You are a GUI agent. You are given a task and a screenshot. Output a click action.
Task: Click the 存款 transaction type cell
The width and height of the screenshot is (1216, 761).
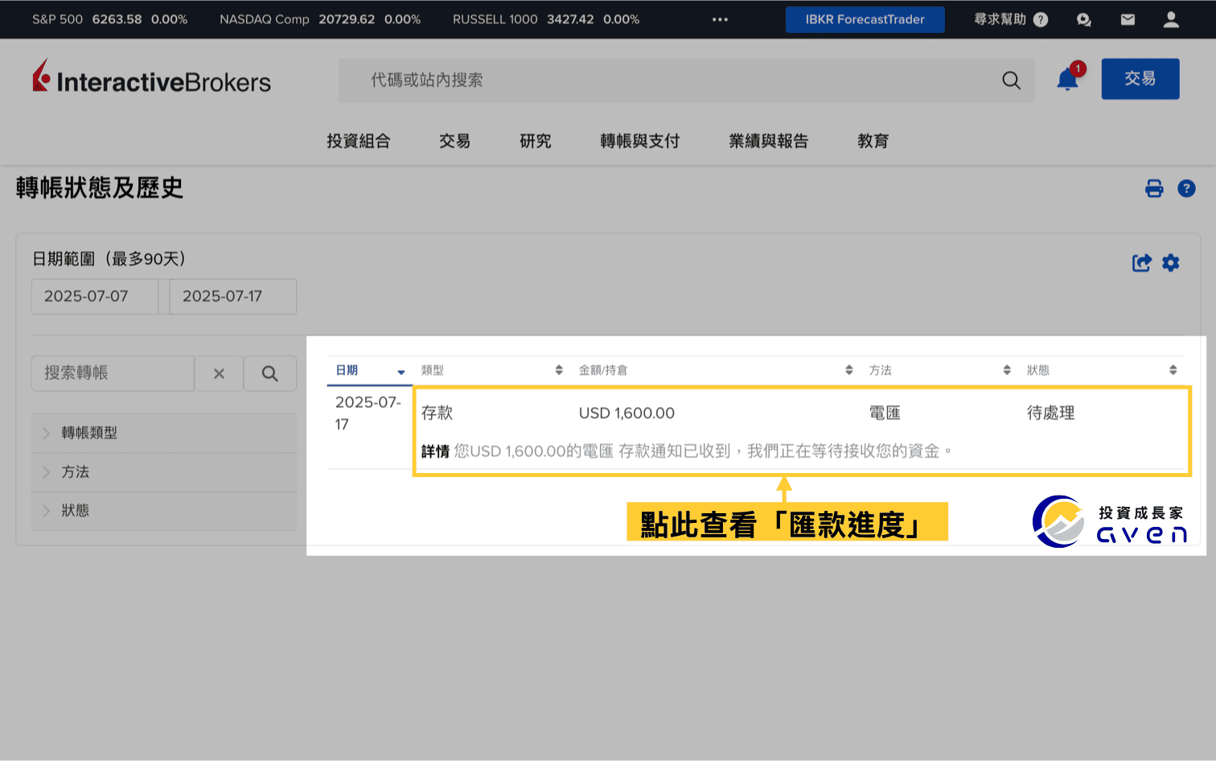[x=438, y=413]
